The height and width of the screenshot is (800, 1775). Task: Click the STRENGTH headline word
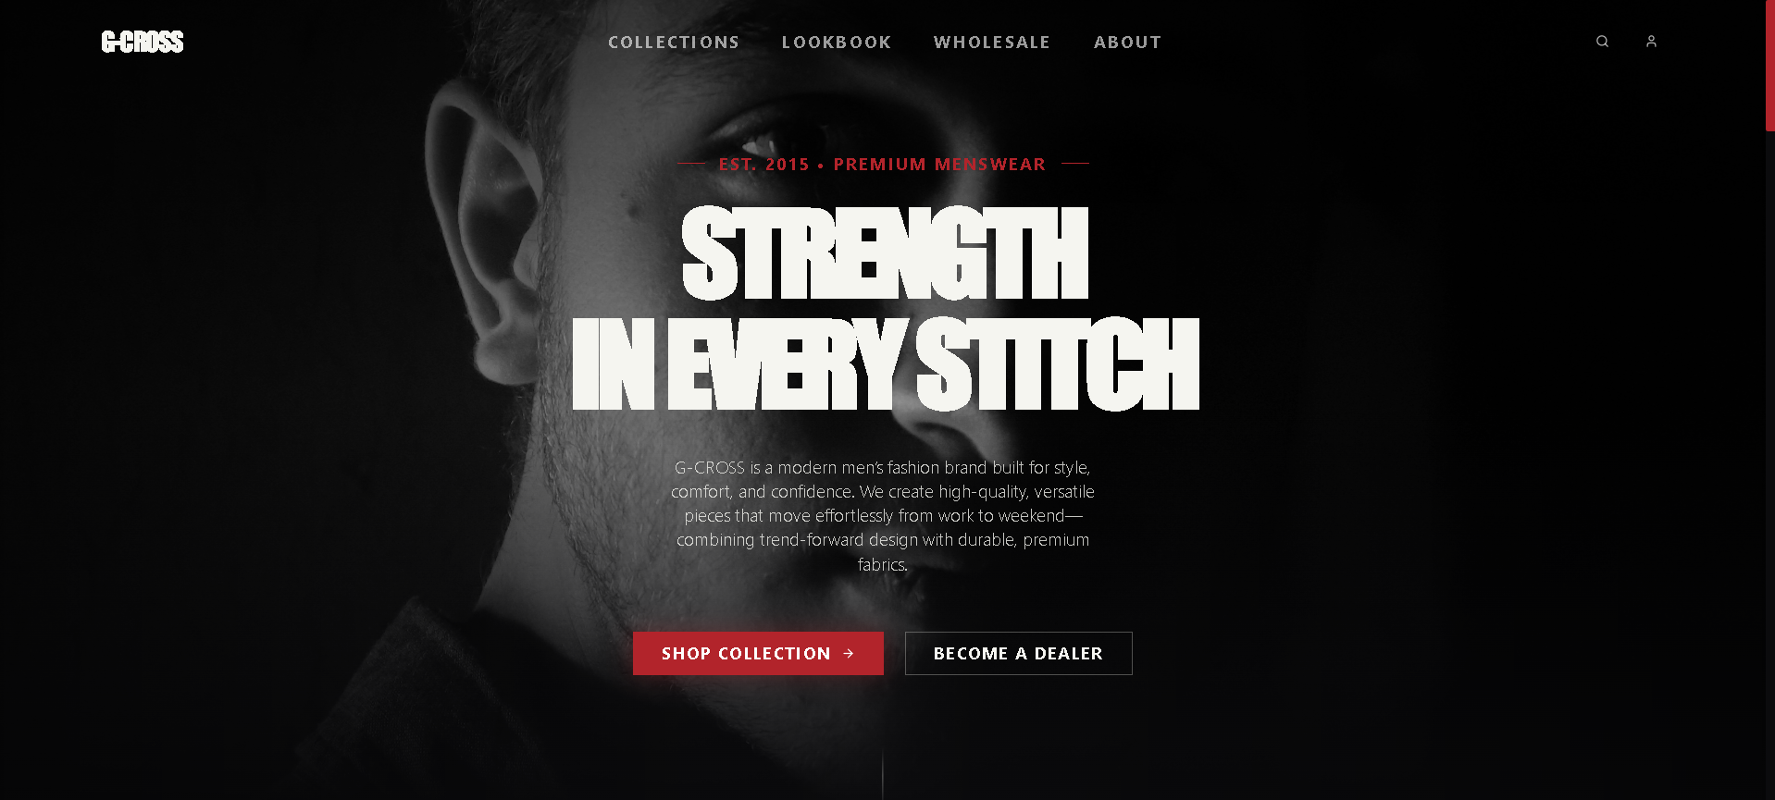point(885,253)
